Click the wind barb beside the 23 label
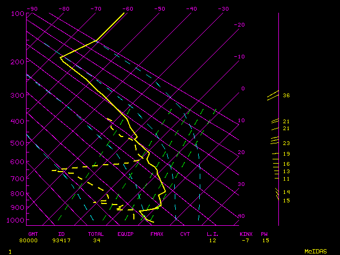Screen dimensions: 340x255 tap(275, 141)
